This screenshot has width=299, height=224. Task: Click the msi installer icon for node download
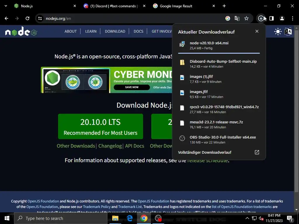coord(182,44)
